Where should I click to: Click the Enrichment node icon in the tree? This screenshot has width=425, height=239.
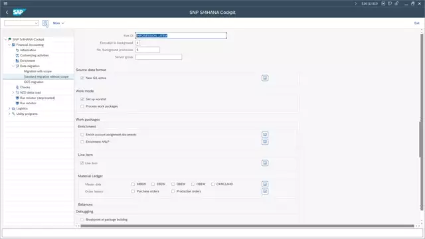click(17, 60)
